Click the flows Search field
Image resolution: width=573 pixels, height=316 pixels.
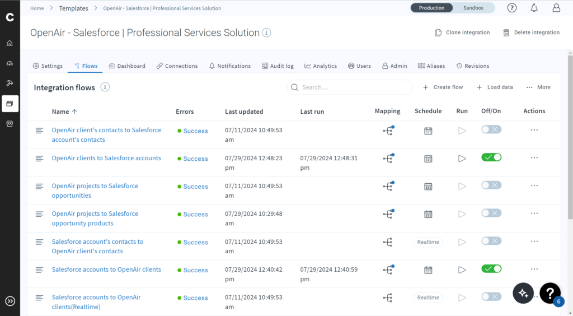pos(350,87)
